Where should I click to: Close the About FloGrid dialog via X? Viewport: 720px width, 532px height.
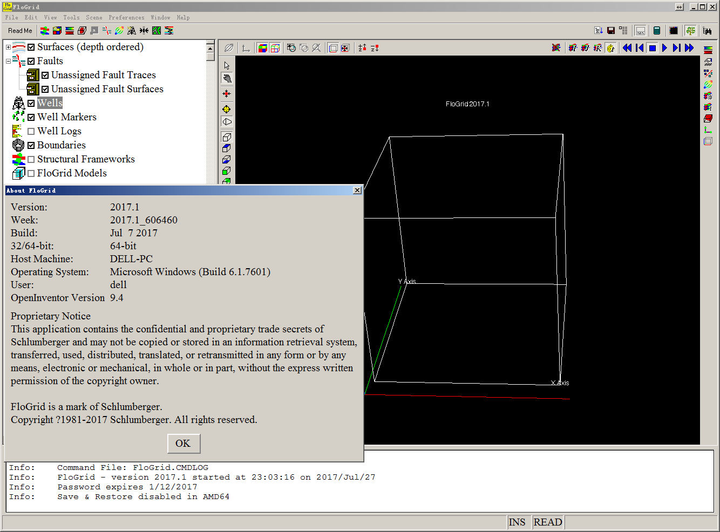[x=357, y=190]
